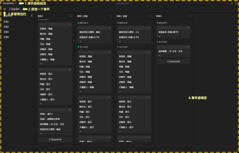
Task: Select the 发送自定义通知 - 触发 action
Action: [50, 129]
